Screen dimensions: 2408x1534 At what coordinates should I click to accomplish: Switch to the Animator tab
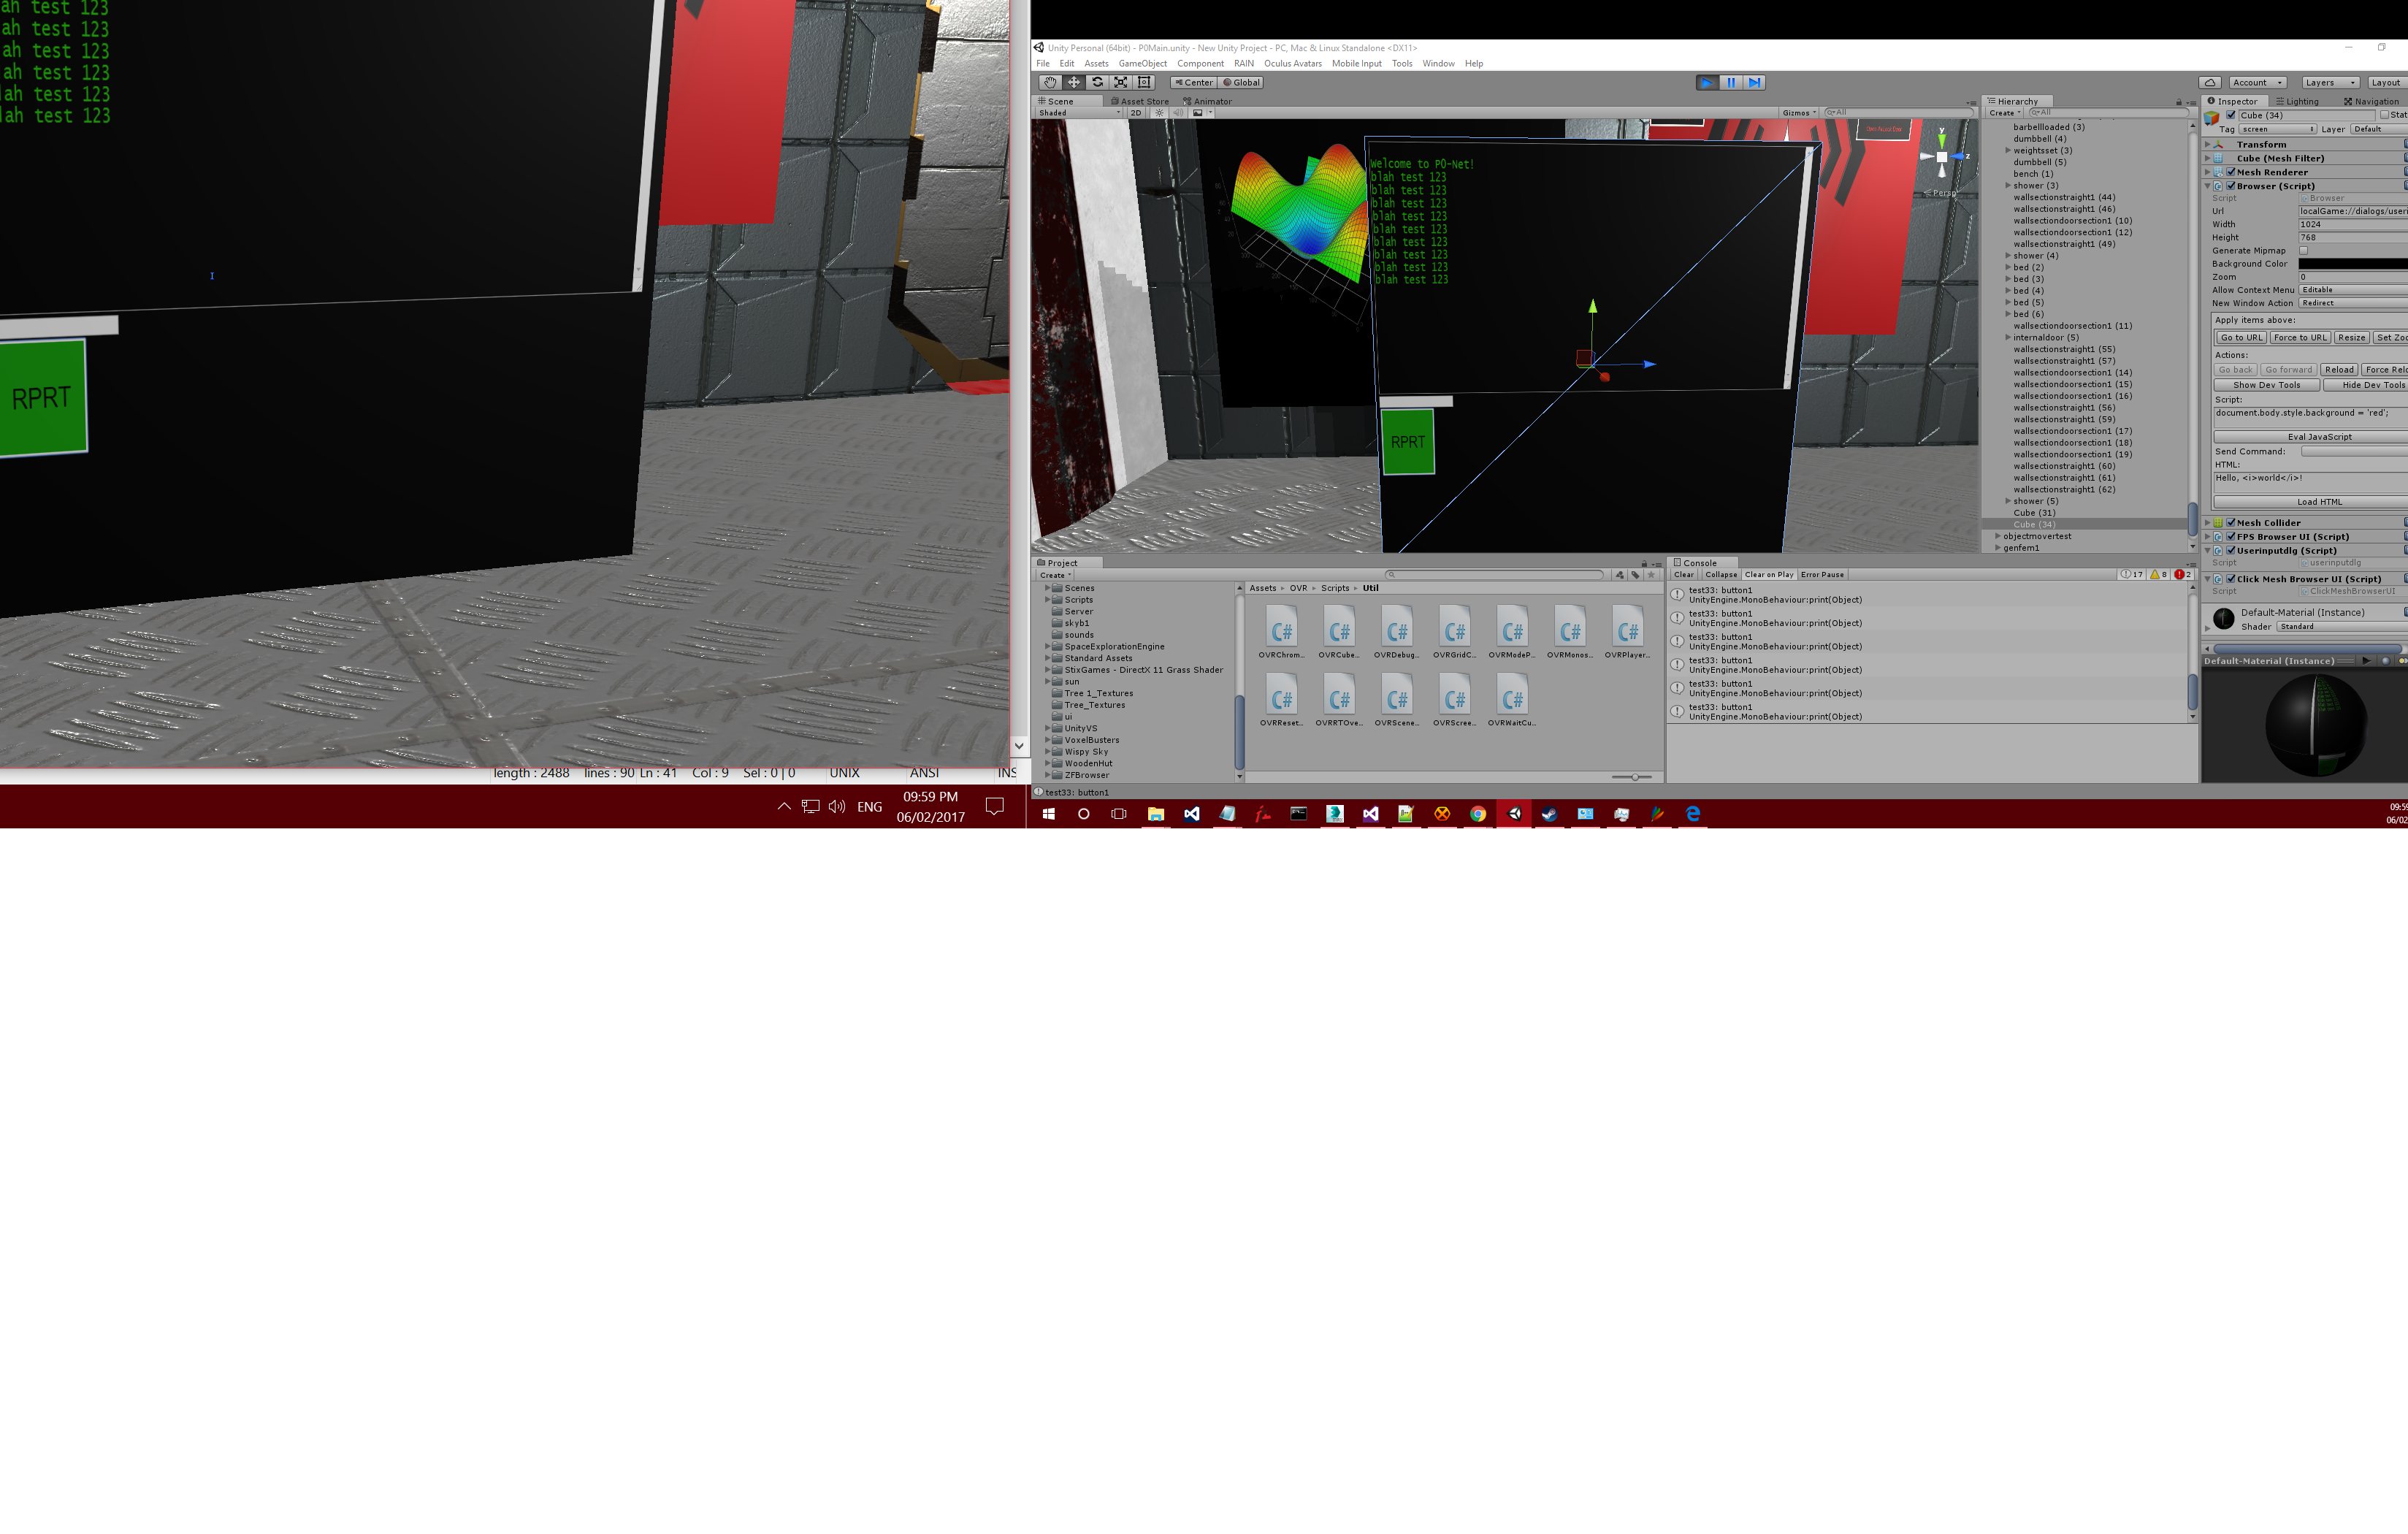(x=1207, y=101)
